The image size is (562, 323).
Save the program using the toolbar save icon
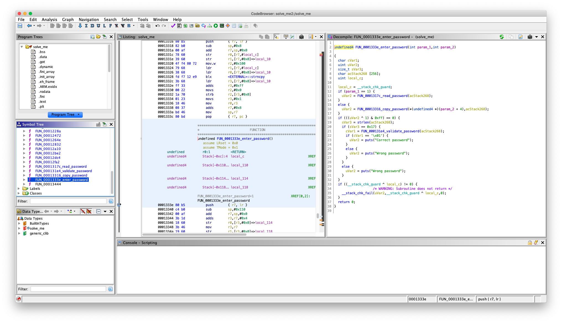point(20,26)
